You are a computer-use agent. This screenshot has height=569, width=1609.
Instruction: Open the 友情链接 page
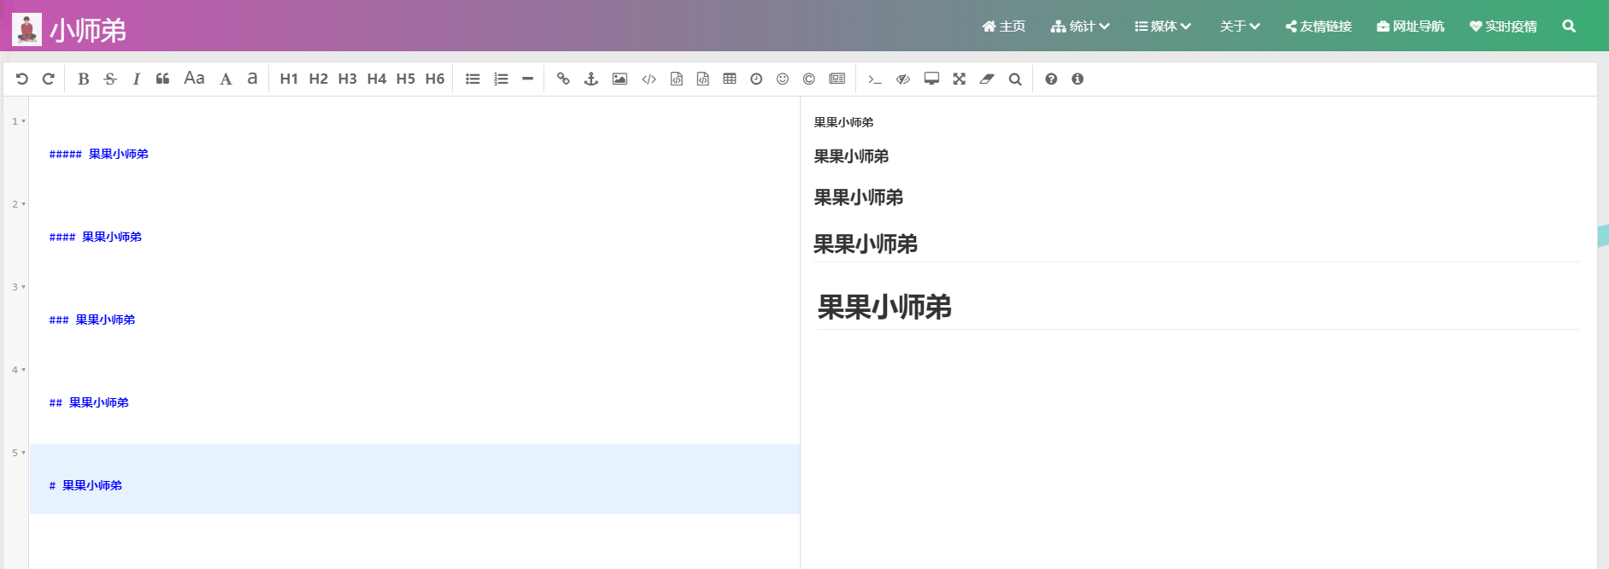click(x=1318, y=26)
